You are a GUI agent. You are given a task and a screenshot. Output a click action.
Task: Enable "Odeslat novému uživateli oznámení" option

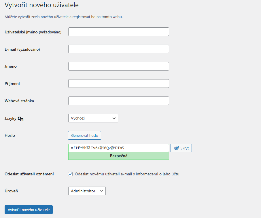click(x=70, y=174)
